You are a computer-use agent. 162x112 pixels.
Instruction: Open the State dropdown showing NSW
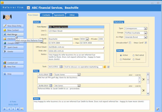click(x=87, y=39)
